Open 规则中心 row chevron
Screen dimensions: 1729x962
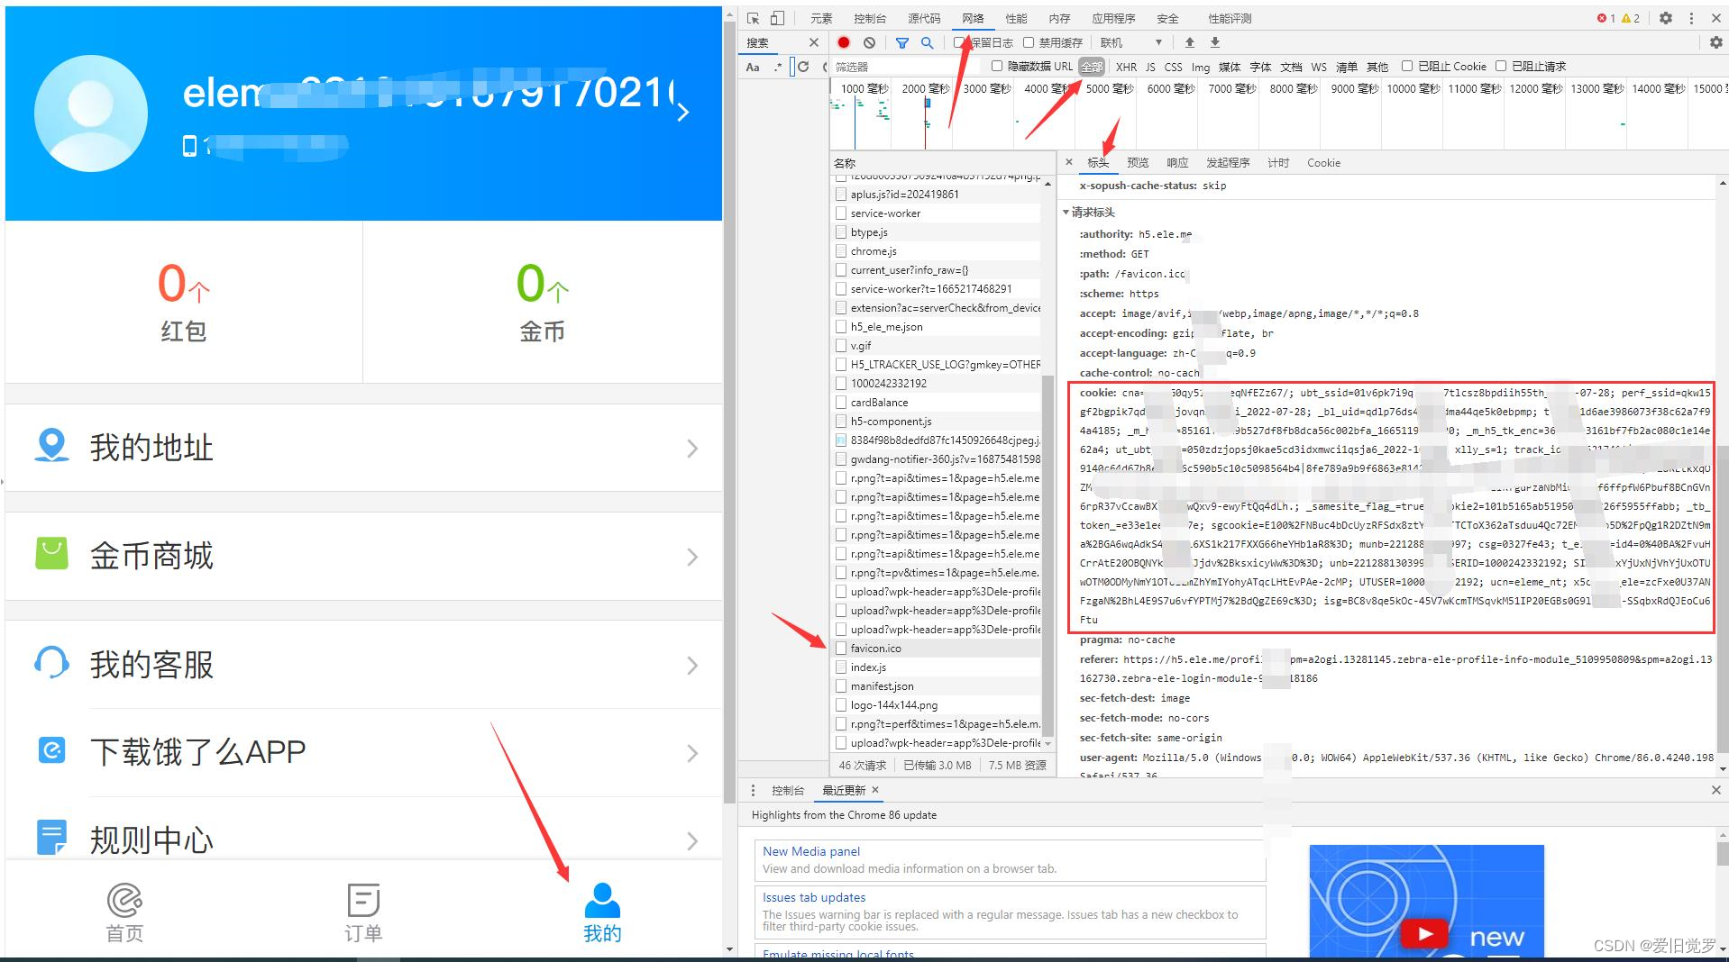pyautogui.click(x=692, y=841)
